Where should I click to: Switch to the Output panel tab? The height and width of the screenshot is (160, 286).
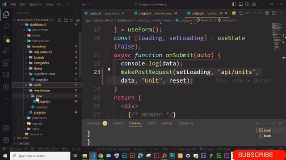pos(118,124)
